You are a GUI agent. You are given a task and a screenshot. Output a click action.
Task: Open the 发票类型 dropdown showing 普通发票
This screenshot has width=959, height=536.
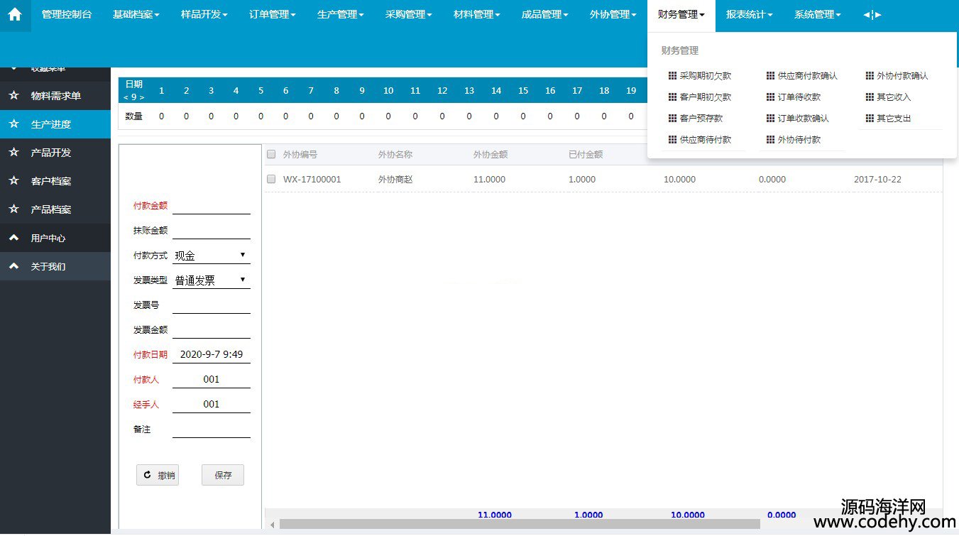tap(212, 280)
